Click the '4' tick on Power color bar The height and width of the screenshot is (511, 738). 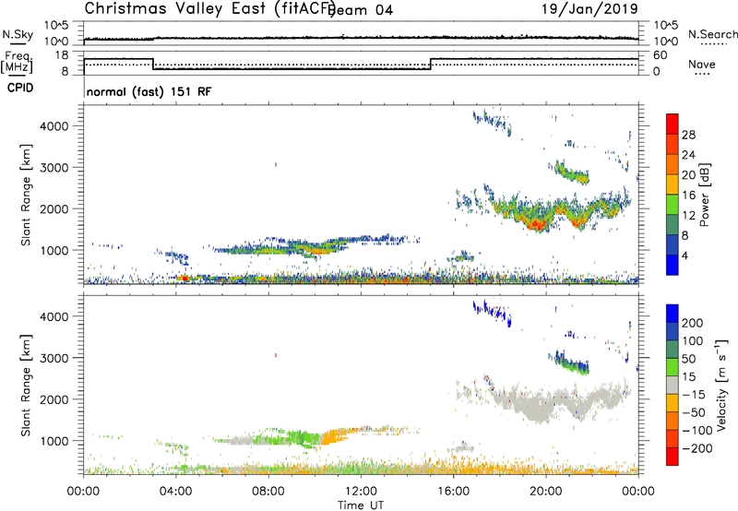point(685,255)
